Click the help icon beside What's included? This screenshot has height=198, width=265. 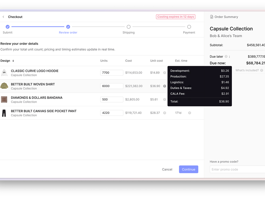[x=262, y=70]
